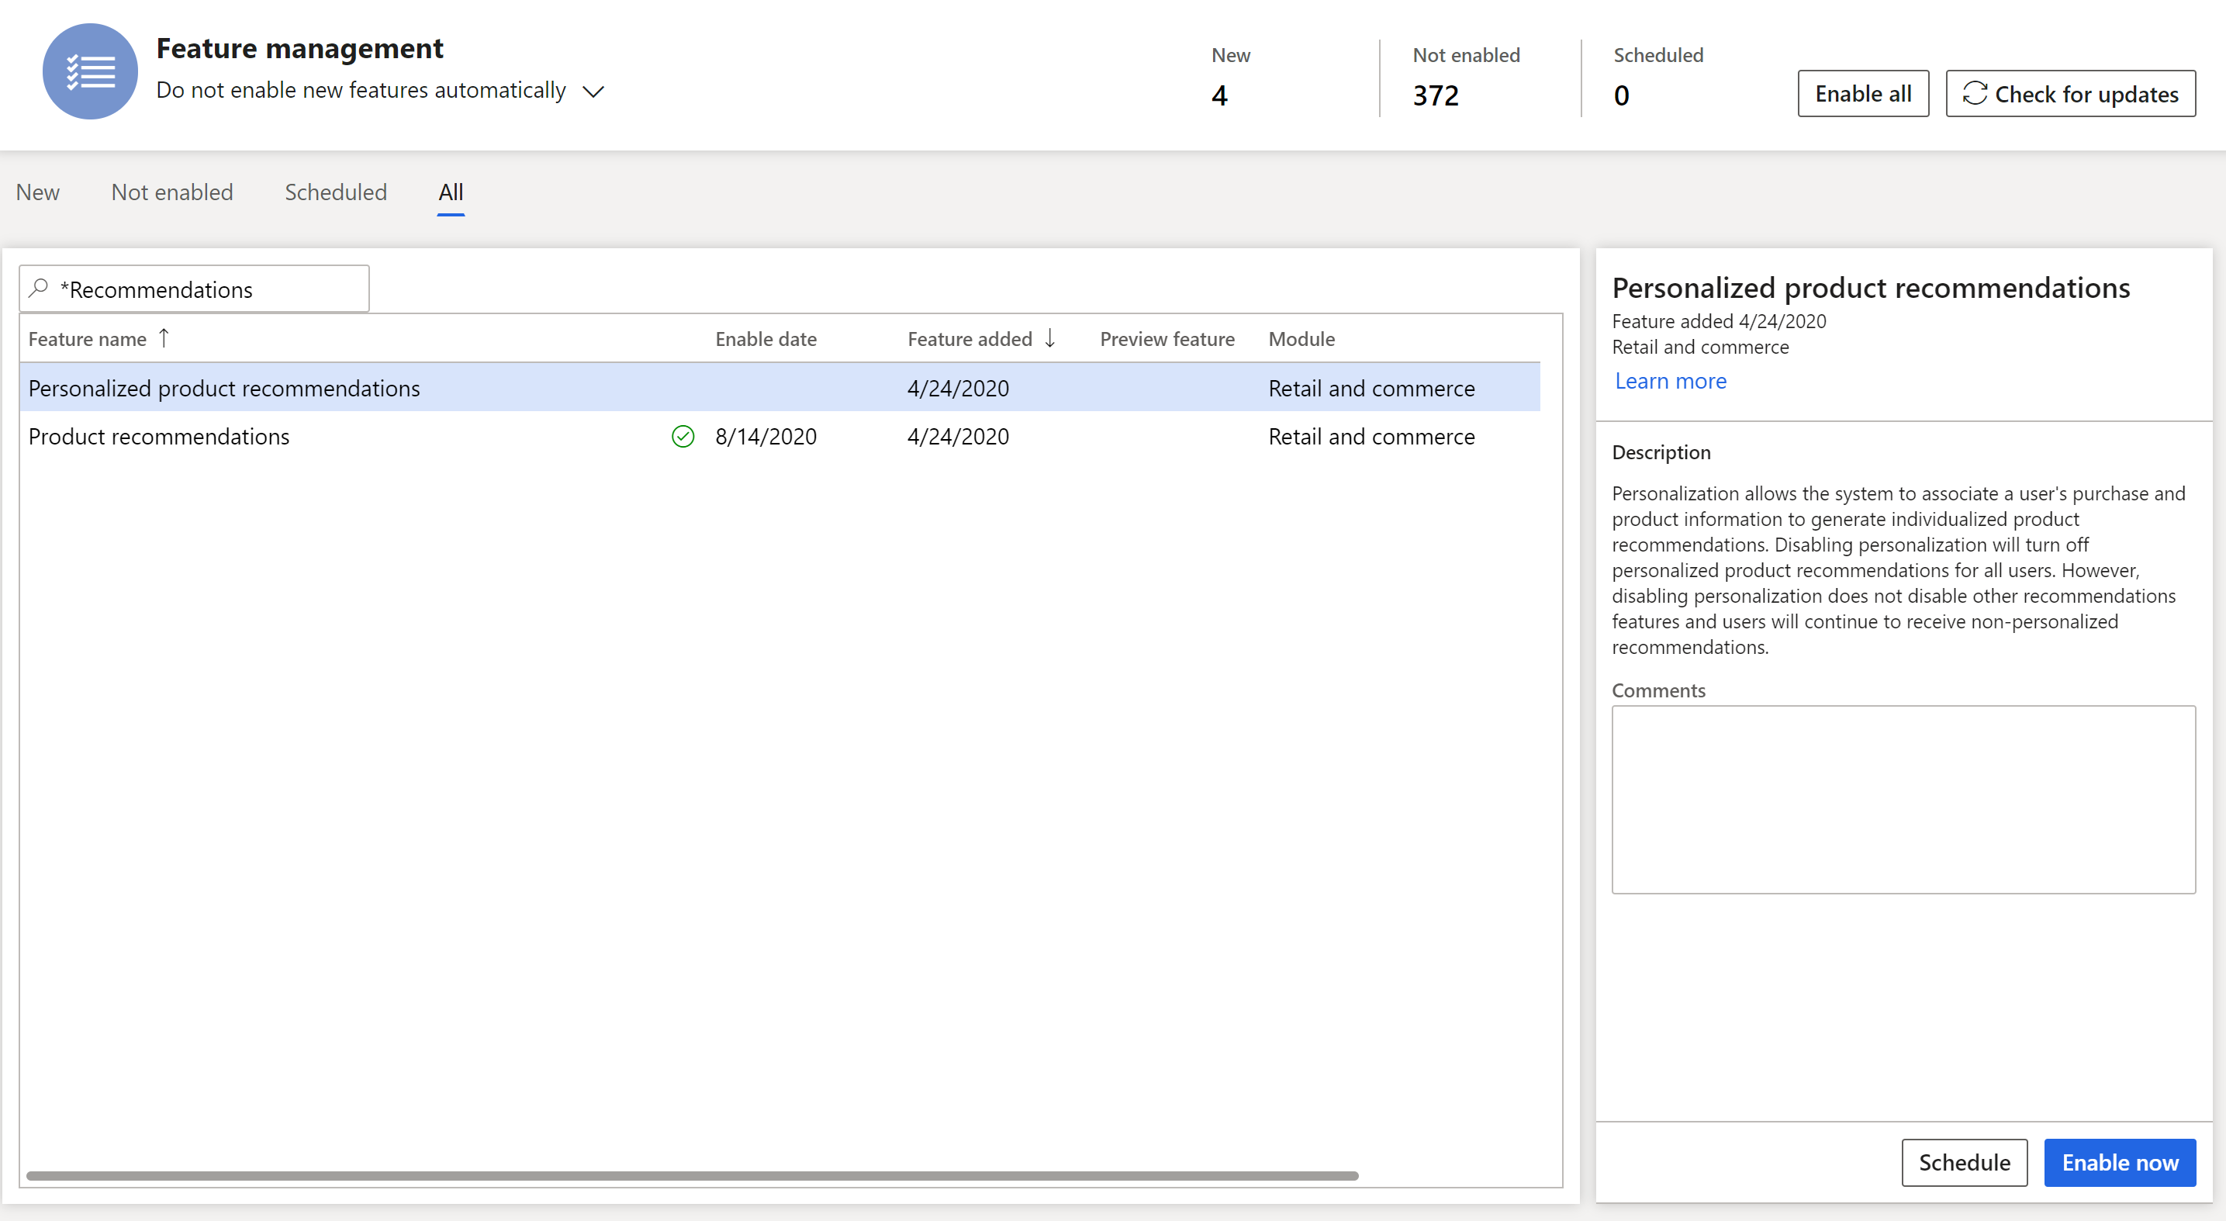Click the Learn more hyperlink
This screenshot has height=1221, width=2226.
(1670, 379)
